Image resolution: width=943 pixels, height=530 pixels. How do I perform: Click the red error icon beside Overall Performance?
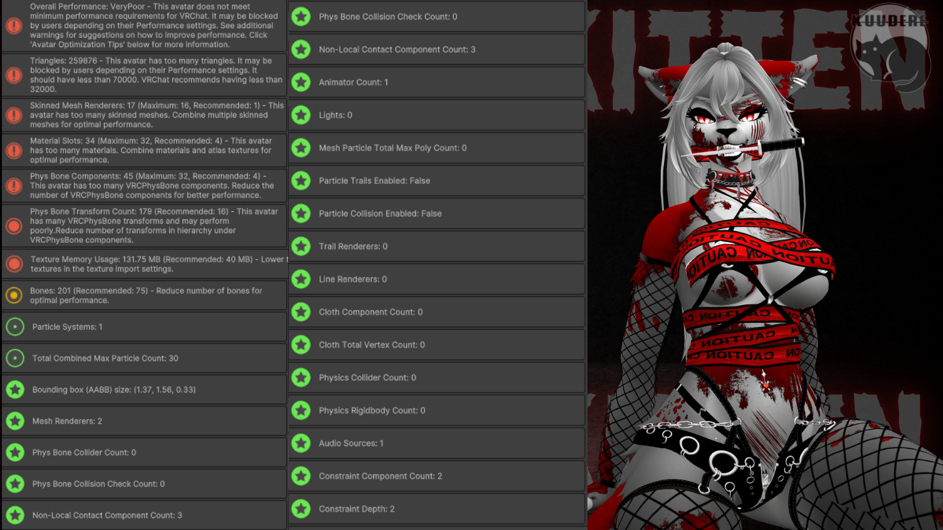(14, 26)
